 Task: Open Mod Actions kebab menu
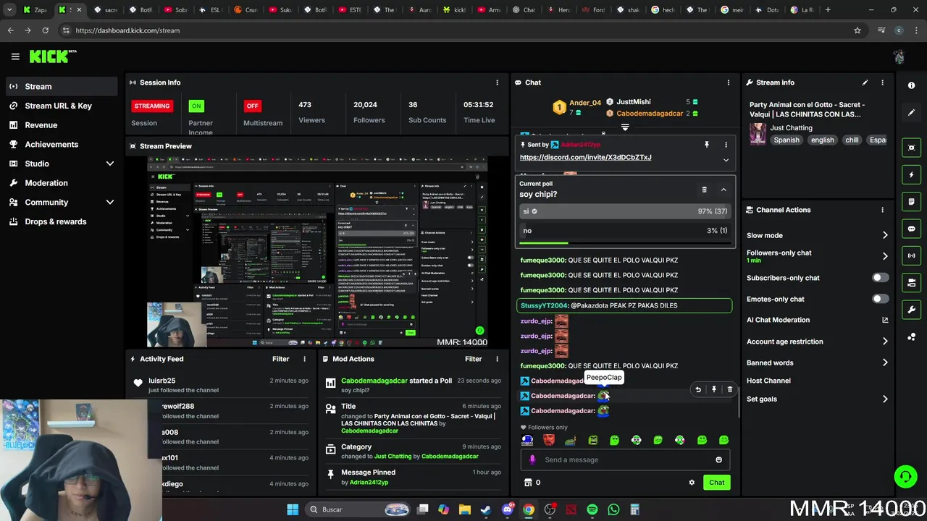(x=497, y=359)
